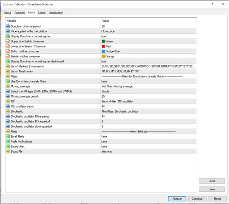Click the orange color swatch

click(x=103, y=56)
